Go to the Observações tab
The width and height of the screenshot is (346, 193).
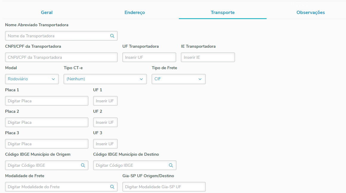click(310, 13)
